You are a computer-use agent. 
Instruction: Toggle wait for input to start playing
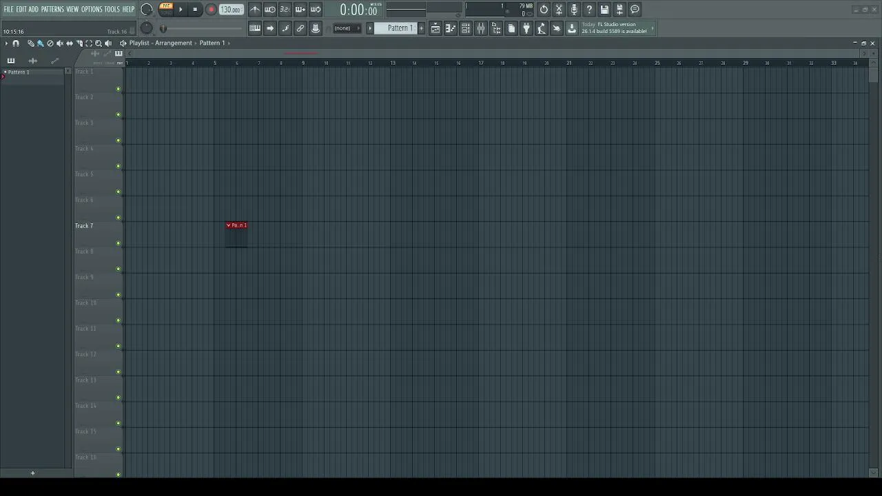click(270, 10)
